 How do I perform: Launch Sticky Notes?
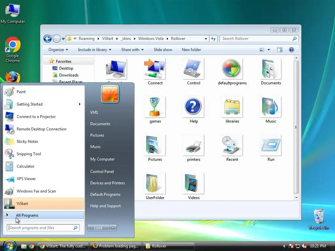(44, 141)
